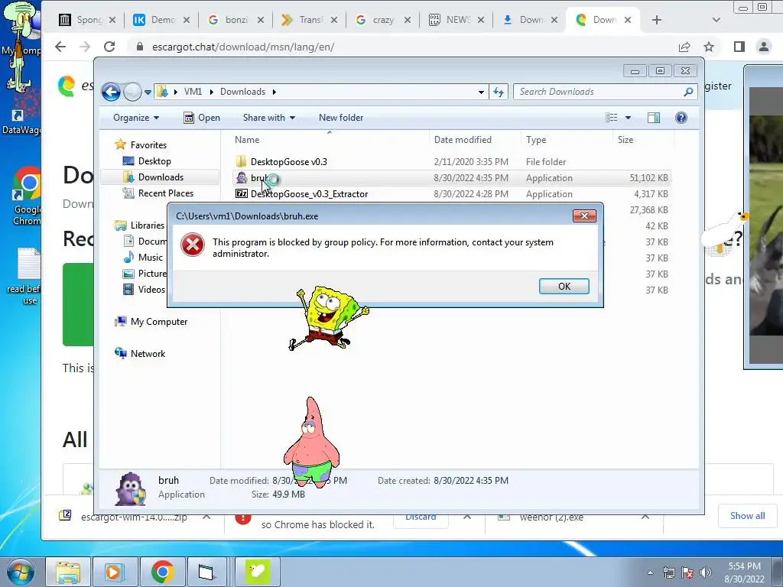Share this page icon in Chrome
Screen dimensions: 783x587
[x=684, y=47]
